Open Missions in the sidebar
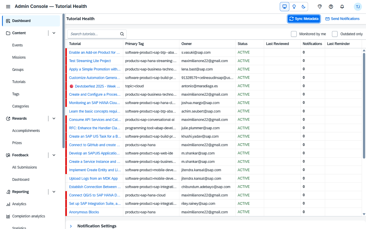This screenshot has height=229, width=366. click(x=19, y=58)
